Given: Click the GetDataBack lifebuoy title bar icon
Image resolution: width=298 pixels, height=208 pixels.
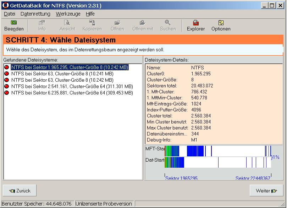Looking at the screenshot, I should click(6, 6).
